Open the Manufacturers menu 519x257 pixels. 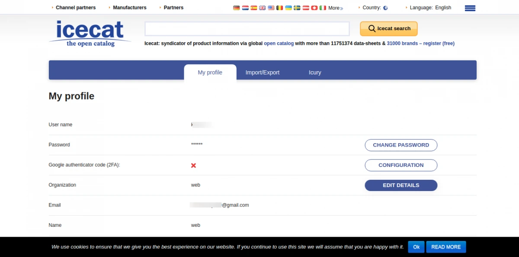click(x=129, y=7)
